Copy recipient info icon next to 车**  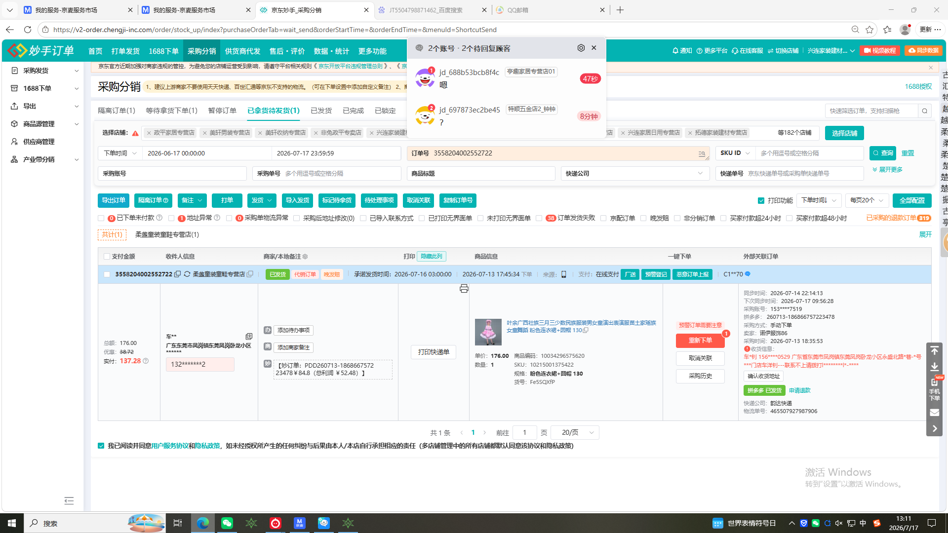(249, 337)
